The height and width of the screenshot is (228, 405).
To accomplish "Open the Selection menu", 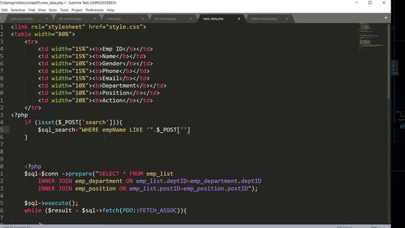I will click(x=18, y=10).
